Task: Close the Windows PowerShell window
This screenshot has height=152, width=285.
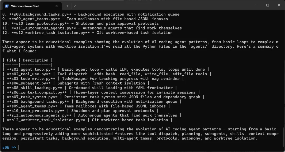Action: [279, 5]
